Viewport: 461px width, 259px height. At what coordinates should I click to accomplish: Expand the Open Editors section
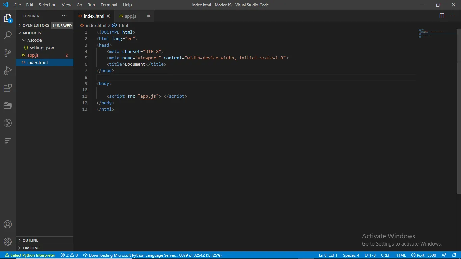click(x=35, y=25)
